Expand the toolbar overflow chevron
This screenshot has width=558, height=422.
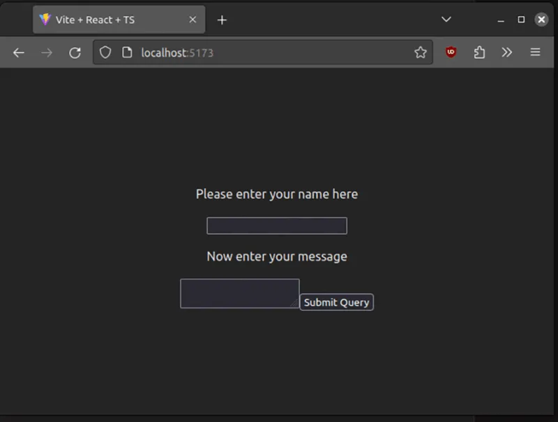pos(507,52)
